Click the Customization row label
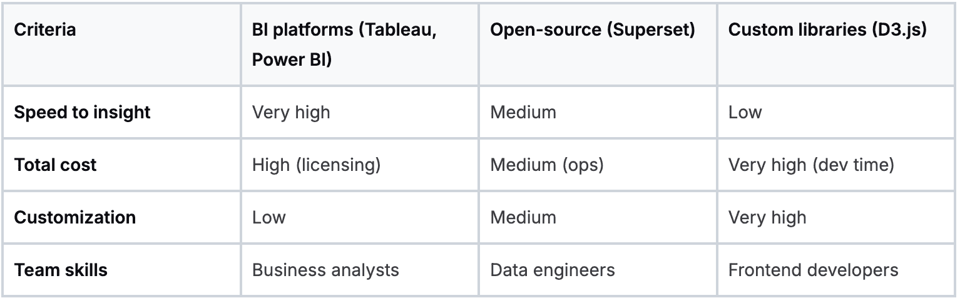Screen dimensions: 960x298 coord(74,218)
